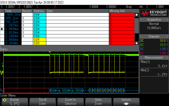Screen dimensions: 169x106
Task: Click the Undo Zoom softkey
Action: pyautogui.click(x=98, y=102)
